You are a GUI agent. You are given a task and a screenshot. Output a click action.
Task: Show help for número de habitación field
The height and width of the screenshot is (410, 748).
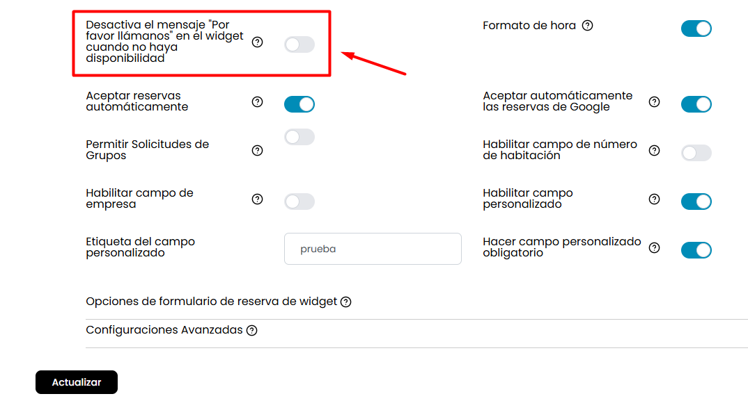point(654,151)
